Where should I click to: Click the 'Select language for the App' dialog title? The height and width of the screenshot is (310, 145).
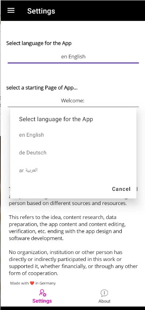(x=56, y=119)
